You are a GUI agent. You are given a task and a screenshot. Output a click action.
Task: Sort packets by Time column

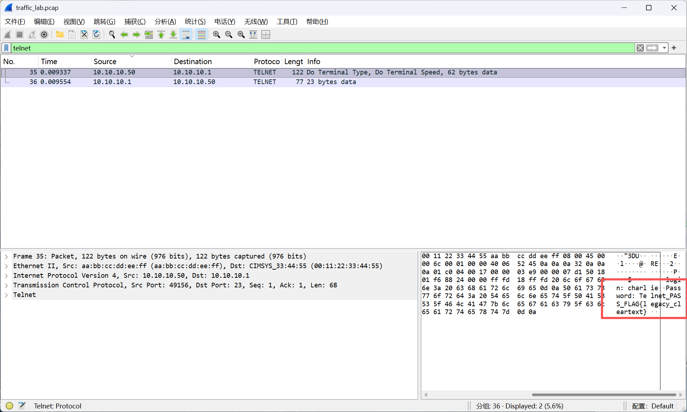coord(65,62)
